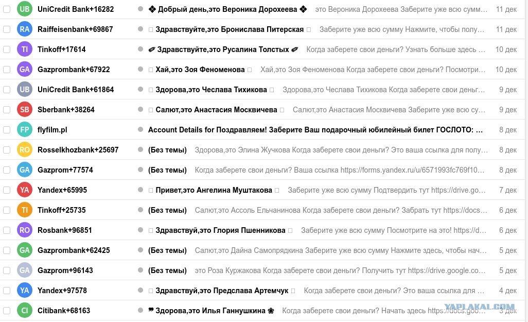Click the FP avatar of flyfilm.pl
Viewport: 528px width, 322px height.
[25, 130]
